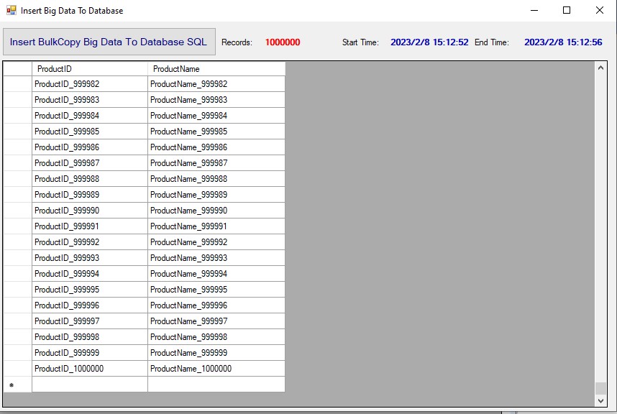Select cell ProductName_999985
This screenshot has height=414, width=617.
tap(216, 132)
